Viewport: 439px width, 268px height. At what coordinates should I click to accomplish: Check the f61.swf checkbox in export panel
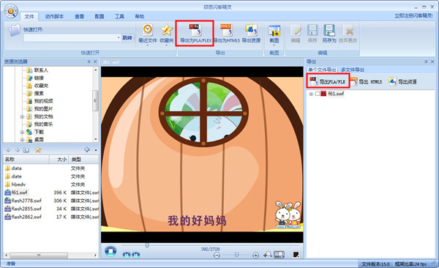coord(318,94)
